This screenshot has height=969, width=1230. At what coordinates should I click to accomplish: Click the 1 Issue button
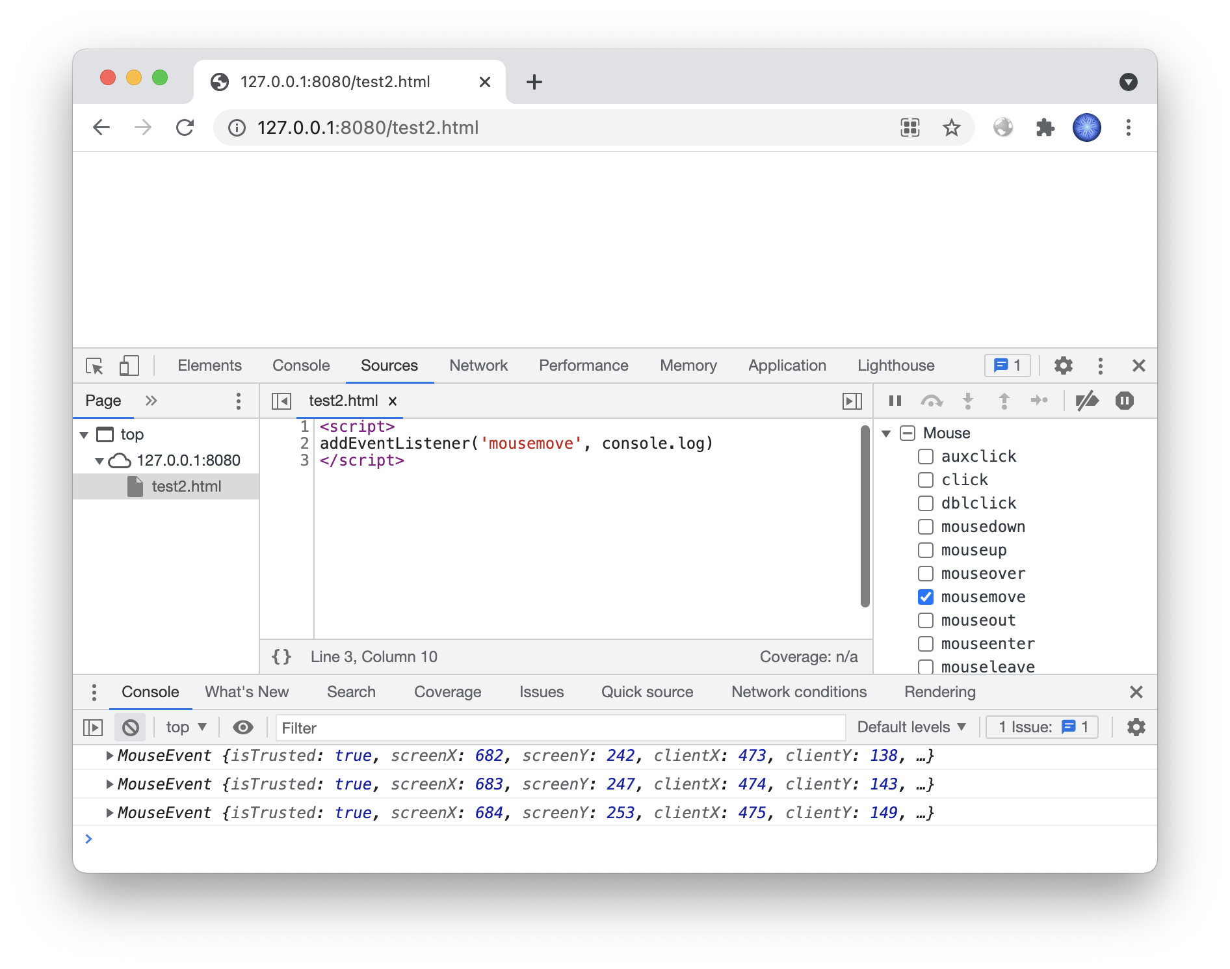point(1041,728)
